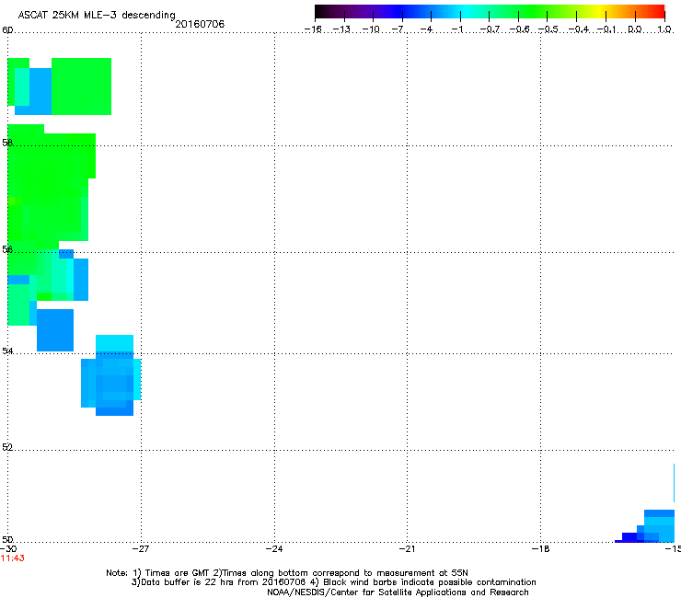Select the -13 color bar label

click(341, 29)
